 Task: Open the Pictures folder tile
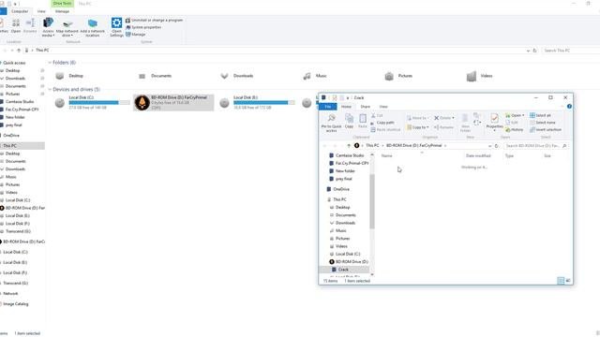398,76
